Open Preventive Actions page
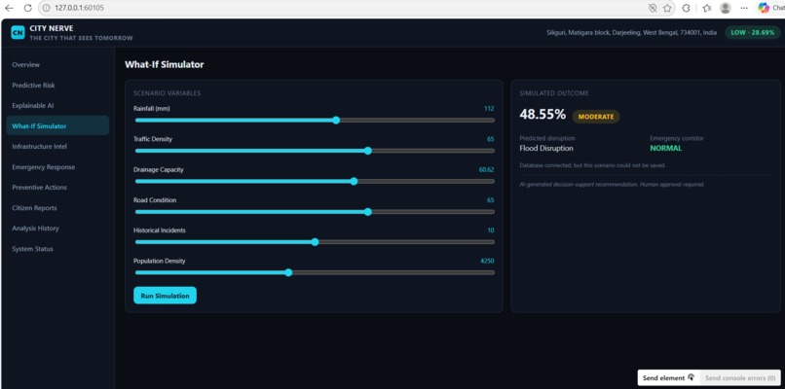Viewport: 785px width, 389px height. (40, 187)
